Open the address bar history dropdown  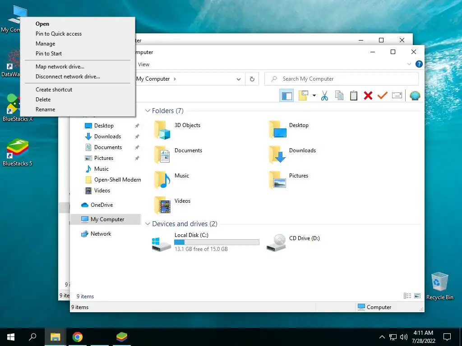[239, 79]
